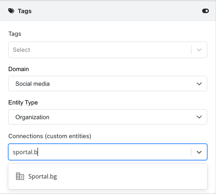Expand the Domain dropdown showing Social media

point(108,84)
